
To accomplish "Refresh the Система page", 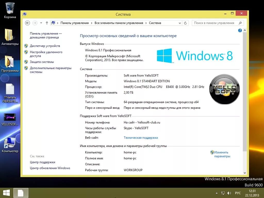I will [x=185, y=23].
